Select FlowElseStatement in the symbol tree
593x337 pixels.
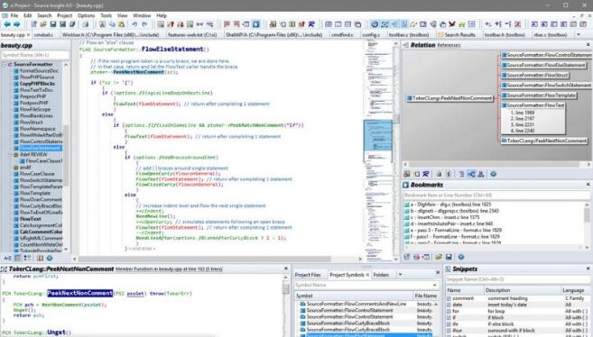point(40,148)
